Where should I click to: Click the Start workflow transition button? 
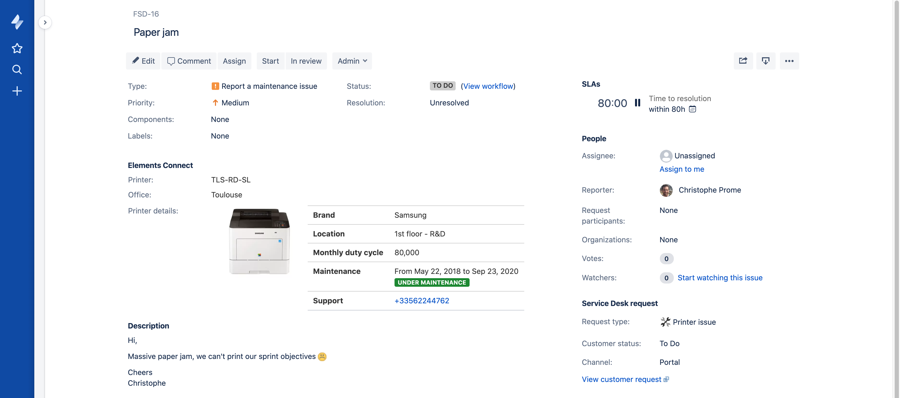(270, 61)
